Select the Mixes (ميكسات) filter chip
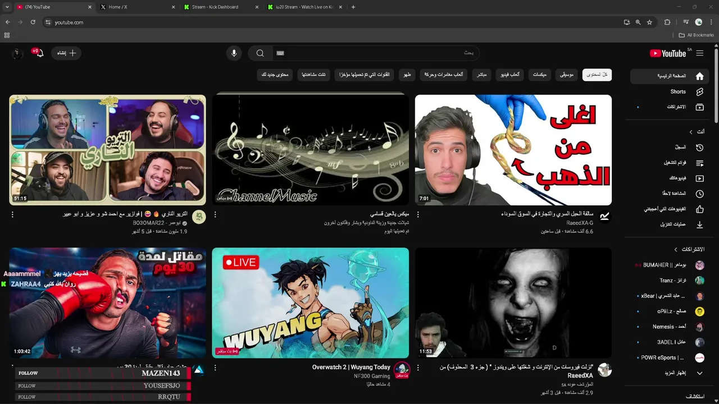 pyautogui.click(x=540, y=75)
